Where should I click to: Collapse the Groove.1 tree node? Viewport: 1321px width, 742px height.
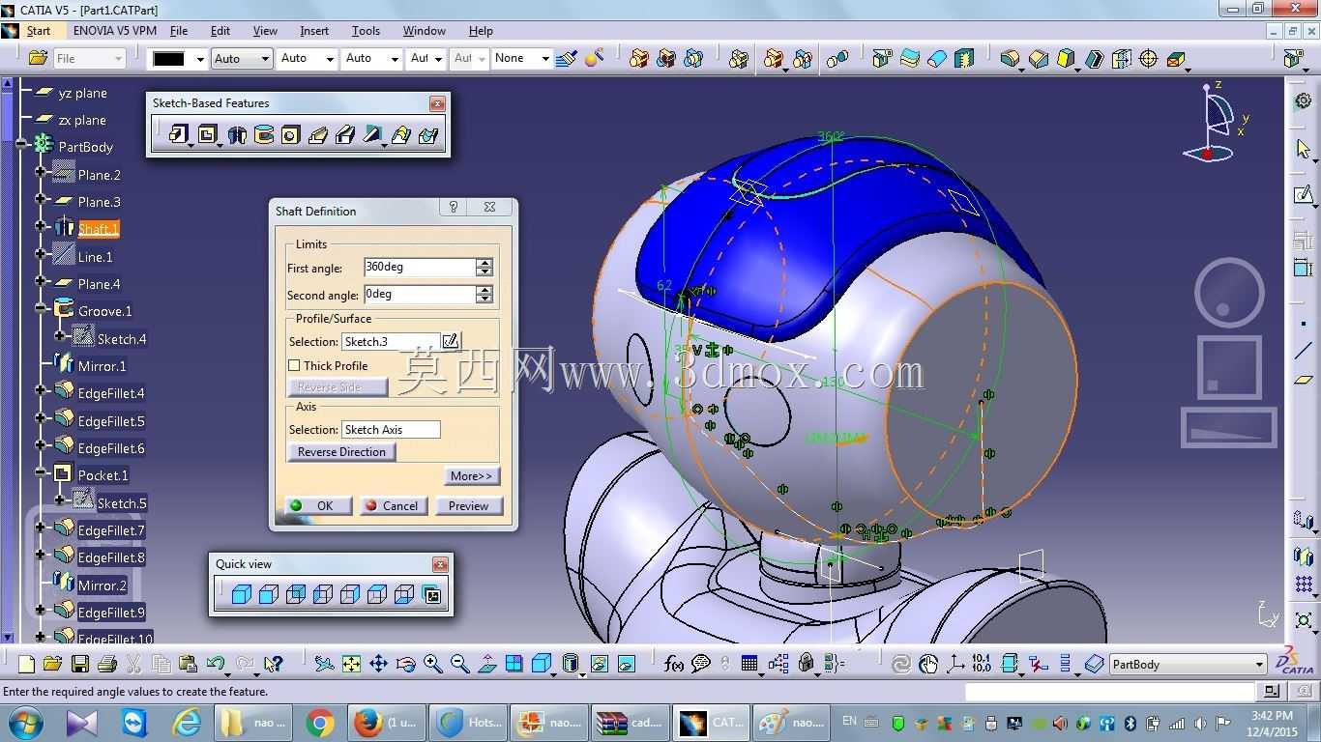(41, 308)
